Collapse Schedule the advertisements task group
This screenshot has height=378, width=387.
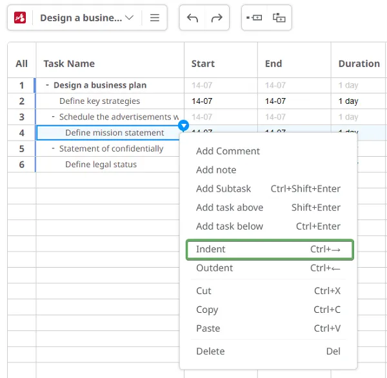coord(54,117)
